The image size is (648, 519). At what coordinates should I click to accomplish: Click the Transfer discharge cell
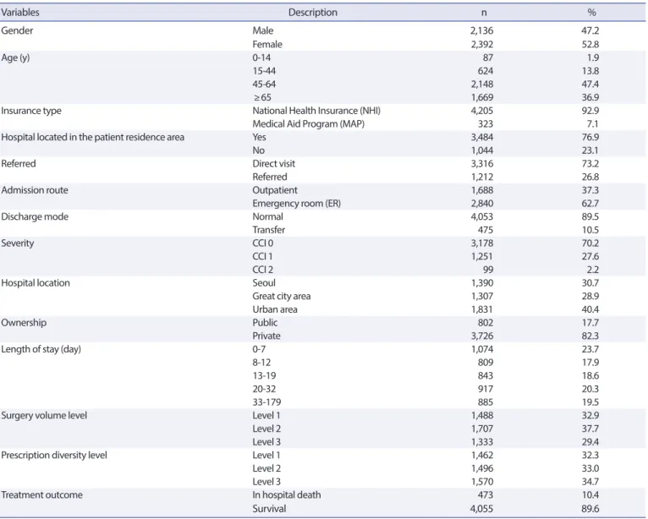(269, 230)
